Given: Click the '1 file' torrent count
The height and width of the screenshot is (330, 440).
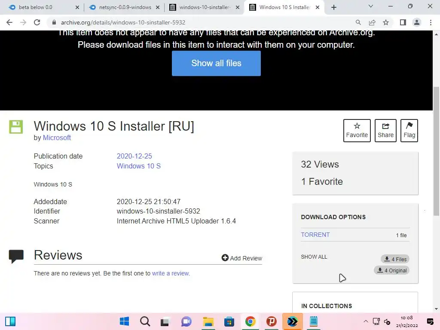Looking at the screenshot, I should tap(401, 235).
